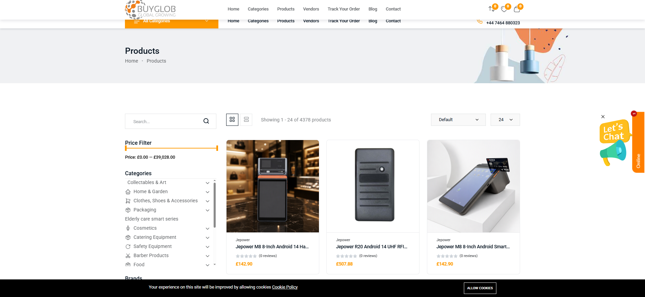Open the shopping cart bag icon
This screenshot has height=297, width=645.
517,9
